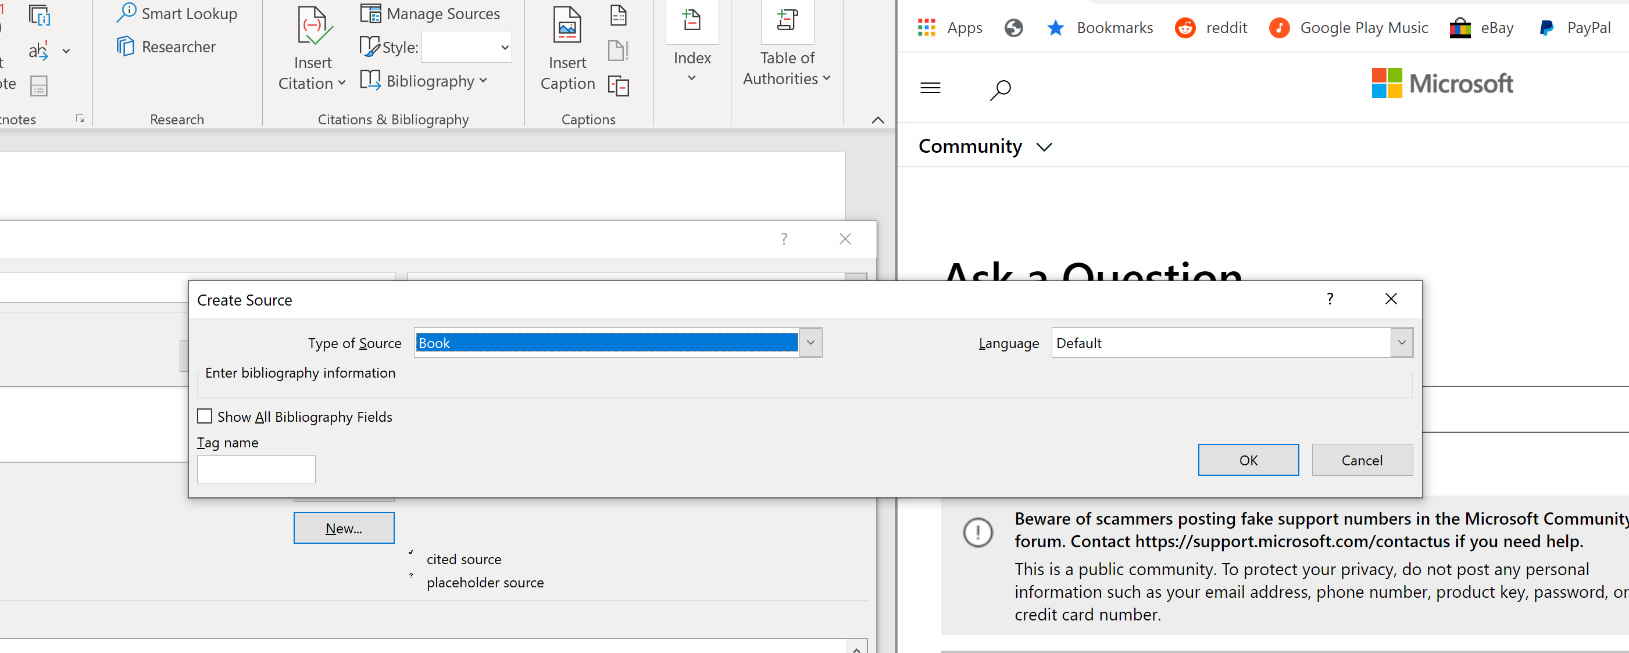Click the Mark Entry index icon
The width and height of the screenshot is (1629, 653).
click(692, 20)
